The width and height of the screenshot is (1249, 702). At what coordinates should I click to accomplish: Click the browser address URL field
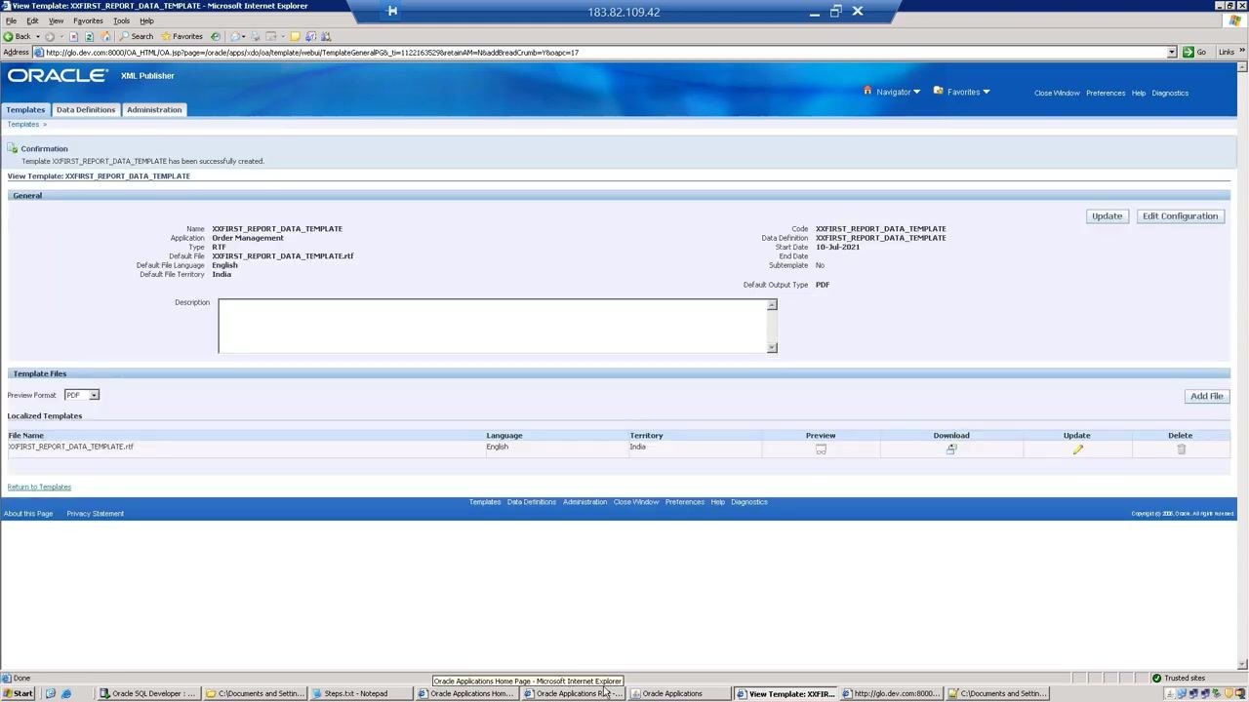tap(605, 52)
